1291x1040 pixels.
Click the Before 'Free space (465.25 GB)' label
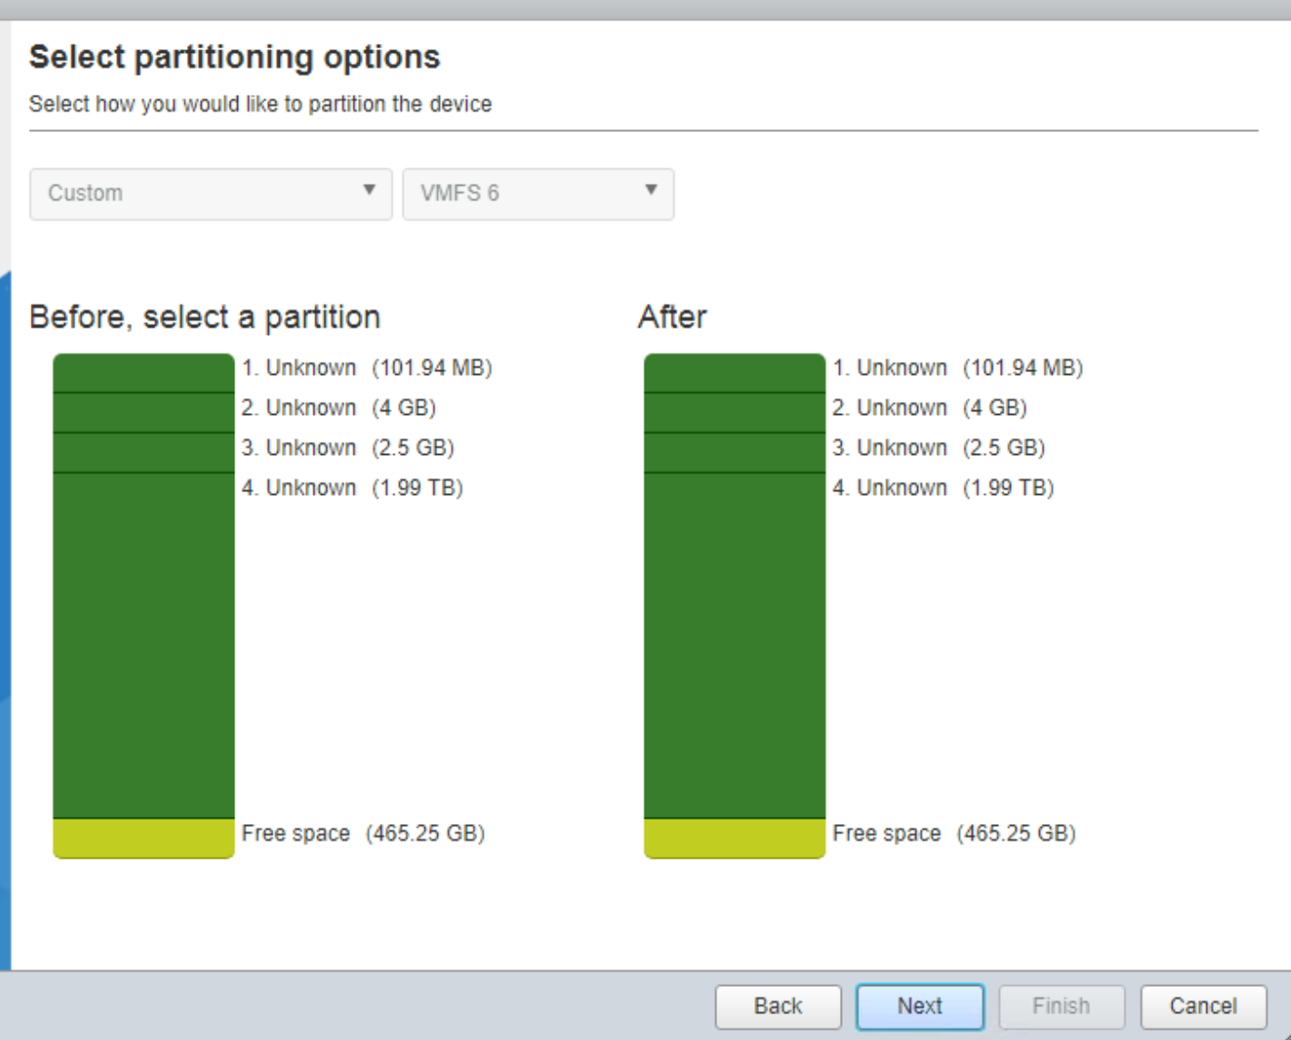pyautogui.click(x=363, y=833)
